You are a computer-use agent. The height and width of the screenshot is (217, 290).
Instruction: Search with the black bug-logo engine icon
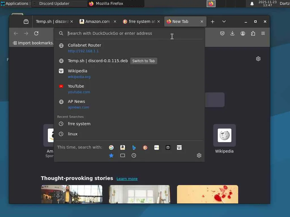168,147
